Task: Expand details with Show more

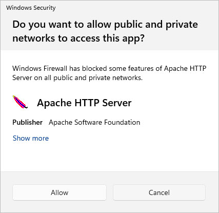Action: [31, 138]
